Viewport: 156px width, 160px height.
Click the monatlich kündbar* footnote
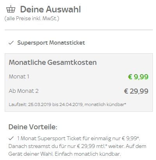(105, 104)
